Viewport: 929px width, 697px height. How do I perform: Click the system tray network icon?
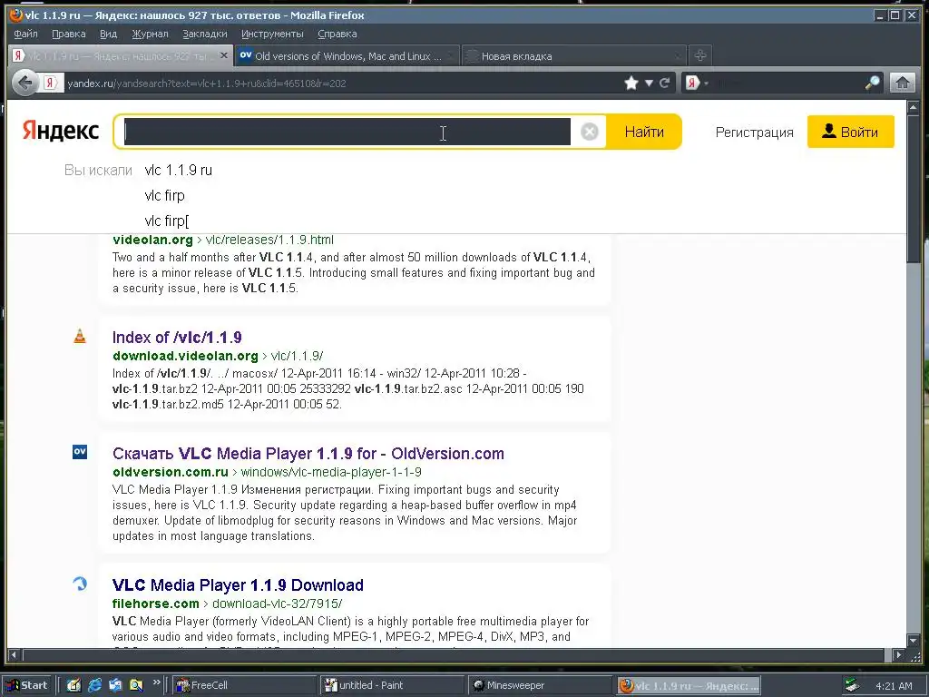852,685
